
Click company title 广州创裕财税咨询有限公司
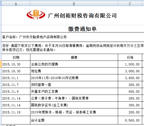pyautogui.click(x=82, y=16)
